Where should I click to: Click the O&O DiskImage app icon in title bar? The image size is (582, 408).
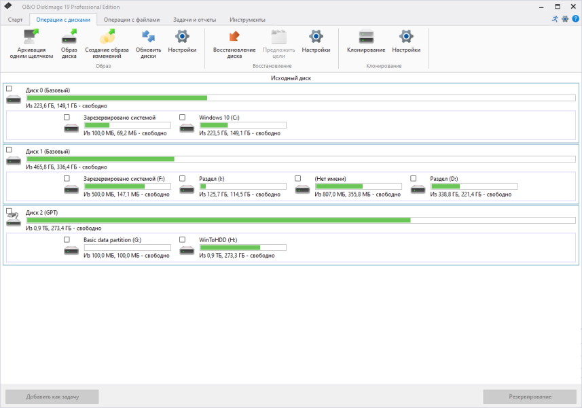(x=8, y=6)
